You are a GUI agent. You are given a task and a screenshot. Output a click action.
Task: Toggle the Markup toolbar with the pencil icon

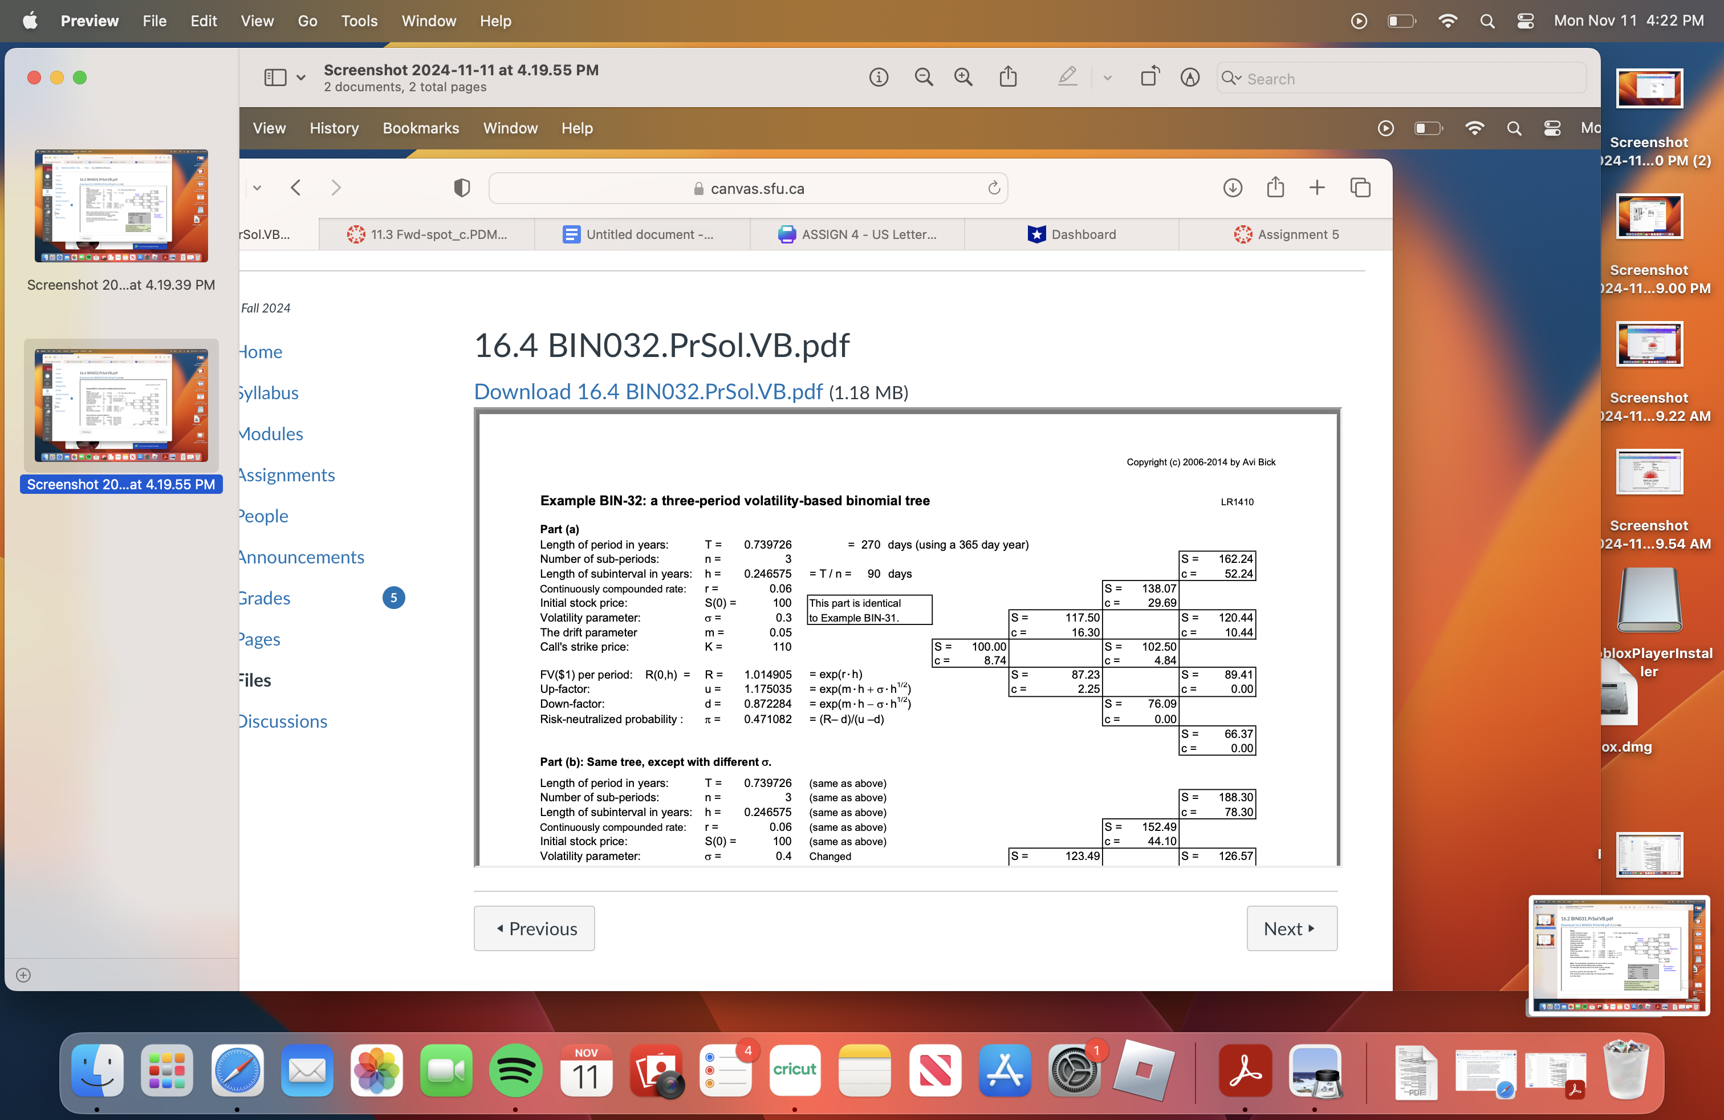tap(1189, 77)
